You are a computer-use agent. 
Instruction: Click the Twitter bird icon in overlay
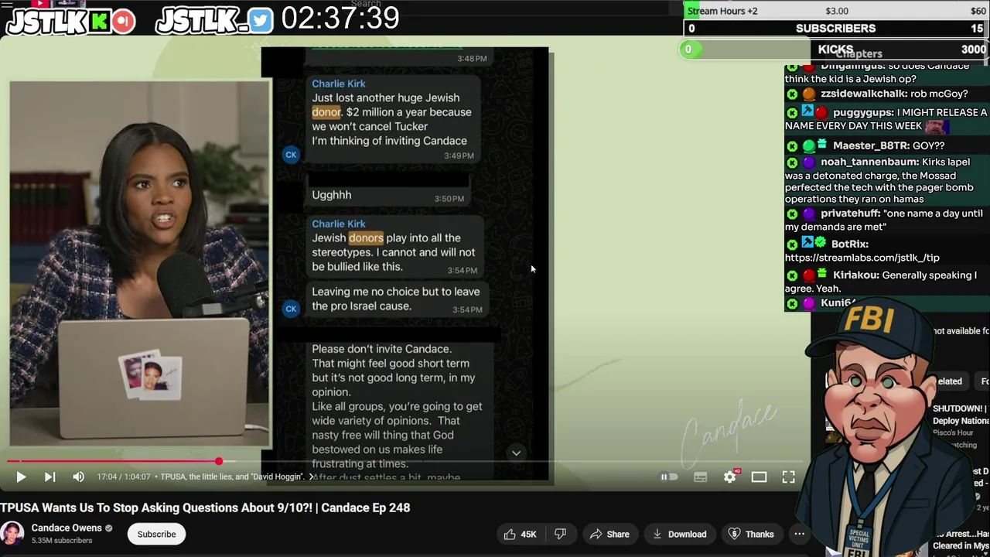[x=261, y=21]
